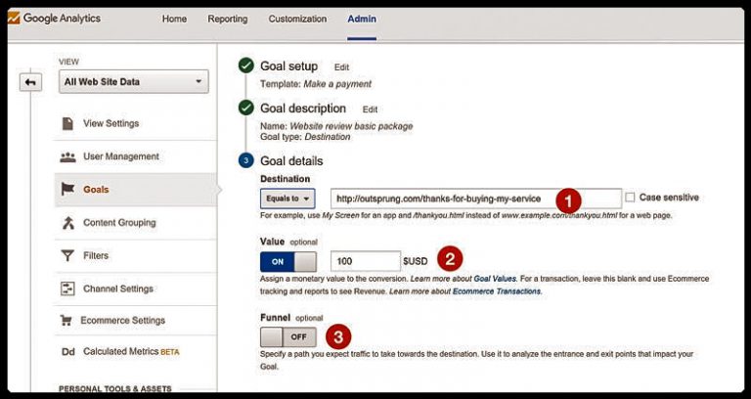This screenshot has width=751, height=399.
Task: Open the All Web Site Data dropdown
Action: pos(134,82)
